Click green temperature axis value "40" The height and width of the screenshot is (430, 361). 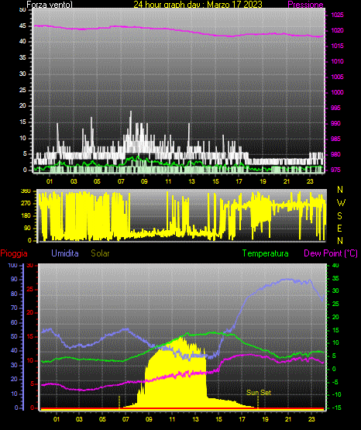[x=335, y=265]
